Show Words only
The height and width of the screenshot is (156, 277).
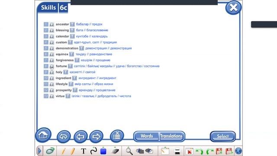click(146, 136)
